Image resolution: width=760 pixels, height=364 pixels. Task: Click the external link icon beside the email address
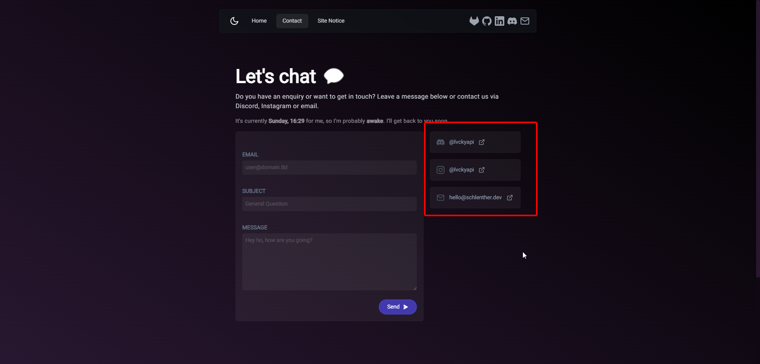point(510,198)
